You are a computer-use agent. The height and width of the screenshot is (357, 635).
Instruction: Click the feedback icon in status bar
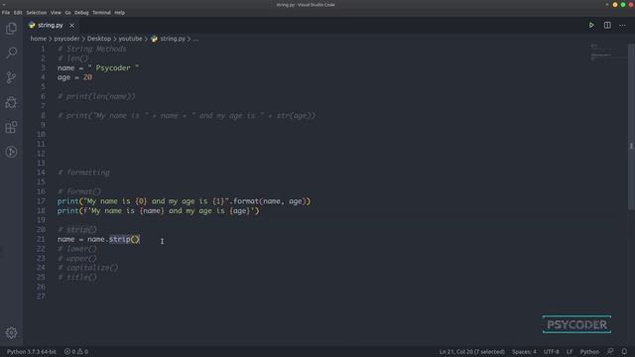click(610, 351)
